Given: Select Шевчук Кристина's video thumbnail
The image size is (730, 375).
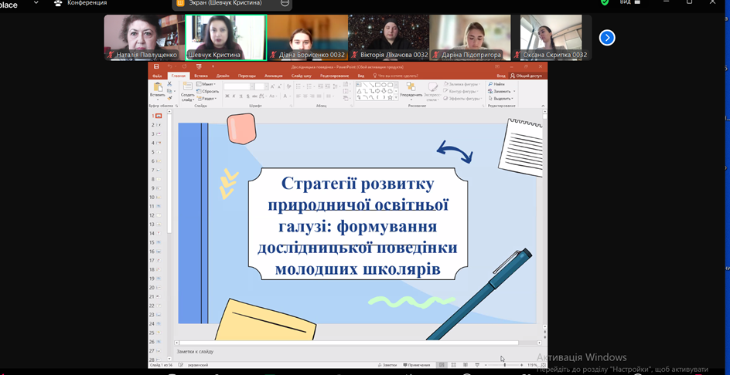Looking at the screenshot, I should click(x=226, y=37).
